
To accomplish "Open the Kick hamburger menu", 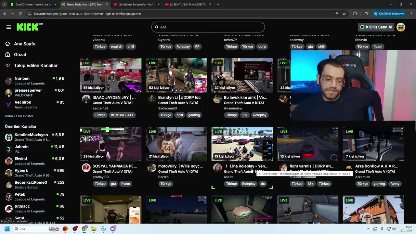I will click(8, 27).
